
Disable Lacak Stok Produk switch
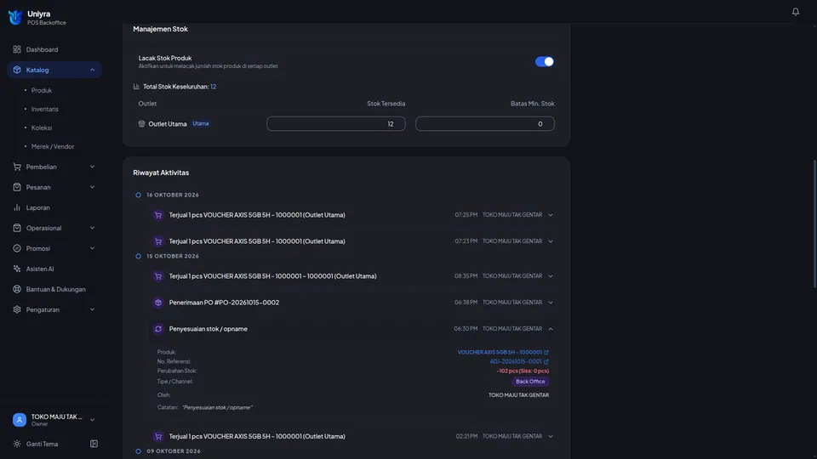[x=544, y=61]
